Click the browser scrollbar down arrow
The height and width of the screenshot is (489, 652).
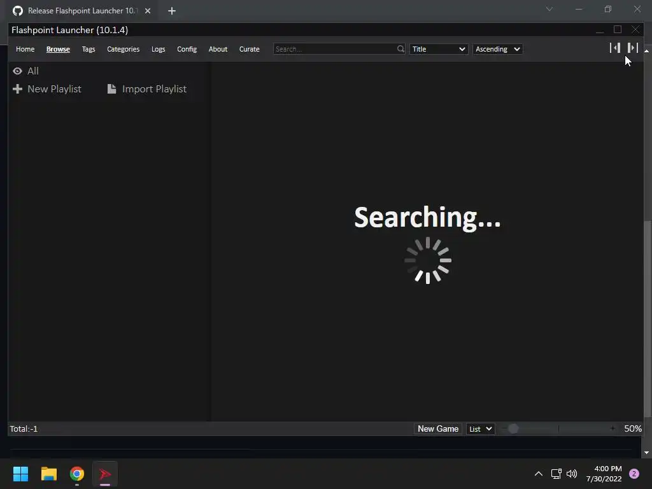(x=647, y=453)
